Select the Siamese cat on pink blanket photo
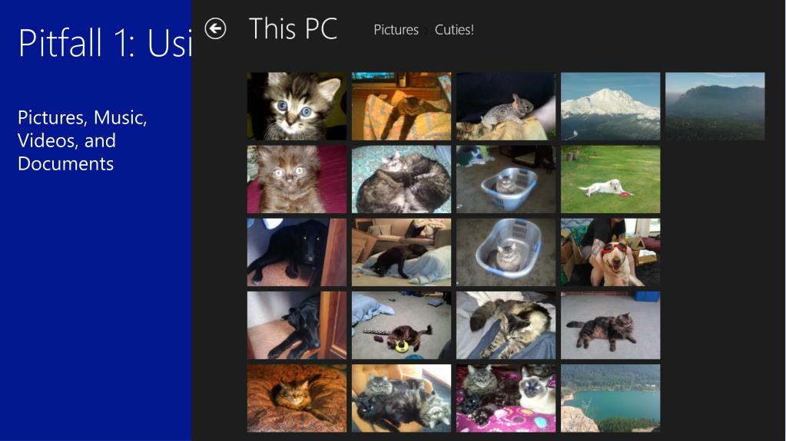786x441 pixels. [506, 399]
